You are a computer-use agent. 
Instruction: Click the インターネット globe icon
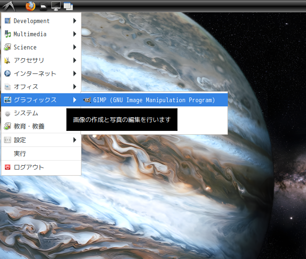coord(8,73)
